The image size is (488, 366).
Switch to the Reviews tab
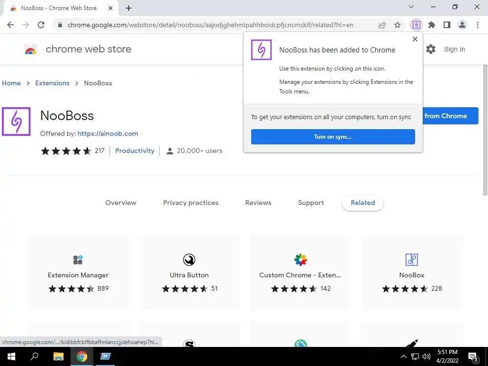pyautogui.click(x=258, y=203)
